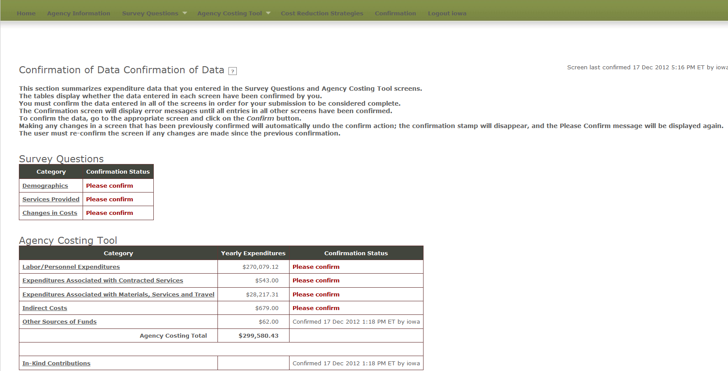Viewport: 728px width, 371px height.
Task: Click the Agency Costing Total label
Action: (x=173, y=335)
